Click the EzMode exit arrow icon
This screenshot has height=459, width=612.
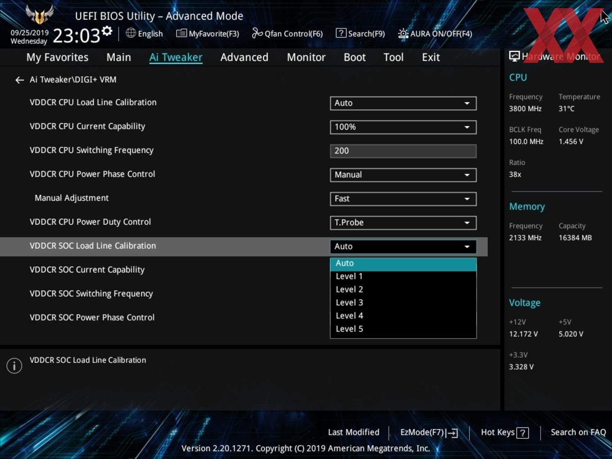click(453, 433)
